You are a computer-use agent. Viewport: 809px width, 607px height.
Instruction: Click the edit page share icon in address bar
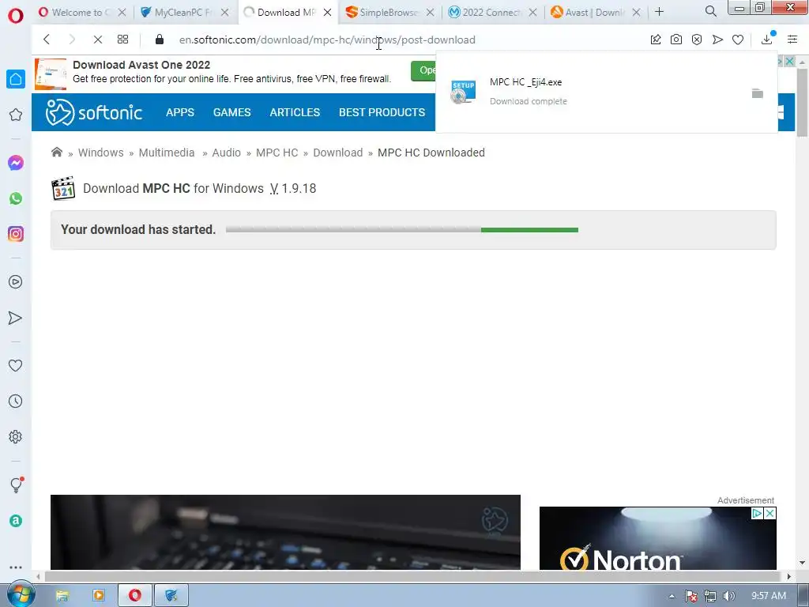coord(655,40)
